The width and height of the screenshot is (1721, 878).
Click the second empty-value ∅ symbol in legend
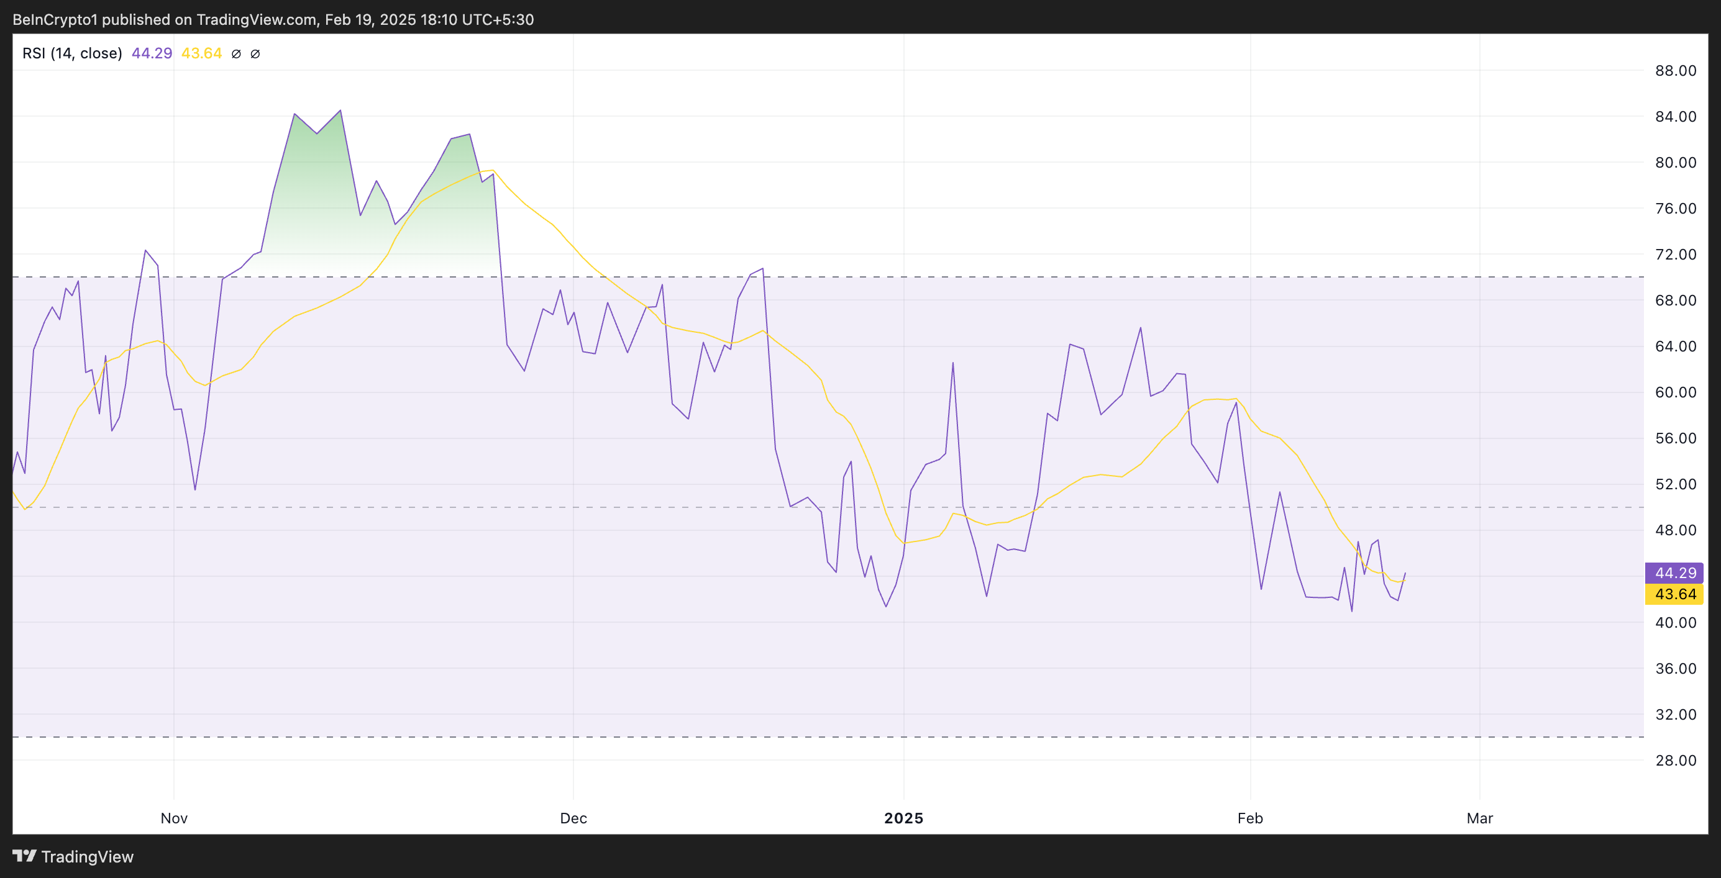[x=255, y=54]
